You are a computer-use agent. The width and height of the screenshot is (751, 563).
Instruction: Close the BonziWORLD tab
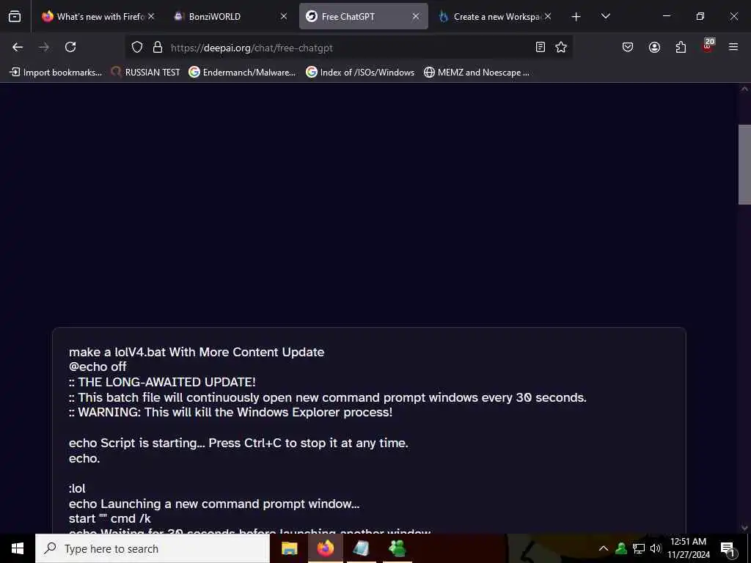click(284, 16)
